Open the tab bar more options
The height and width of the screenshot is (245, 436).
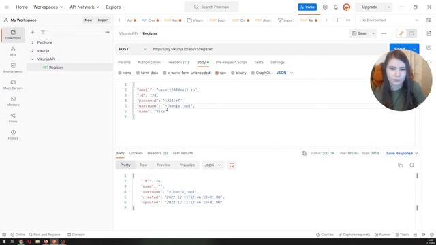348,20
